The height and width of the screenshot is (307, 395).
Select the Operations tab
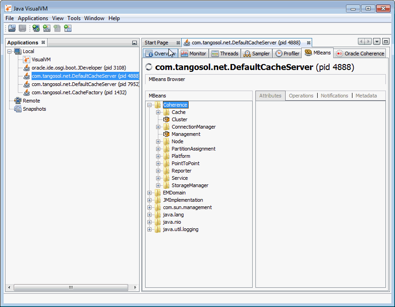coord(301,96)
